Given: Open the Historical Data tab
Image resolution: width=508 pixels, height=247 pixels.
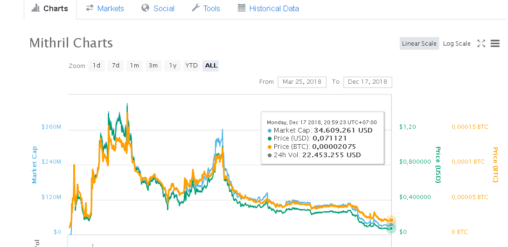Looking at the screenshot, I should click(x=268, y=9).
